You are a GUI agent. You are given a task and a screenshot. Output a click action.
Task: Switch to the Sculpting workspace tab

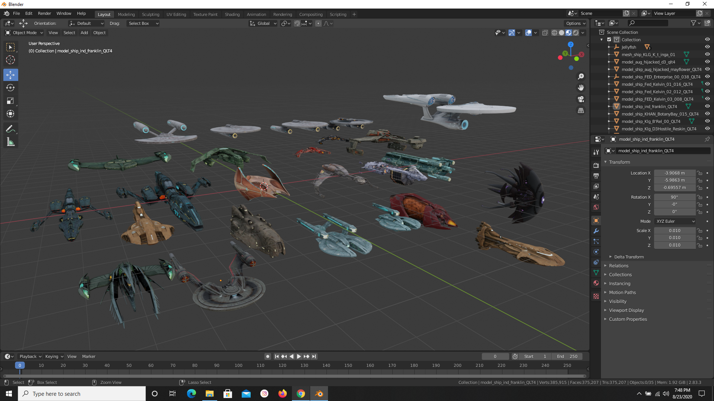coord(151,14)
